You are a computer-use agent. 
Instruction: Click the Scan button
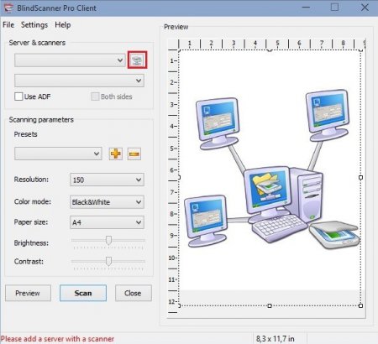[x=83, y=293]
